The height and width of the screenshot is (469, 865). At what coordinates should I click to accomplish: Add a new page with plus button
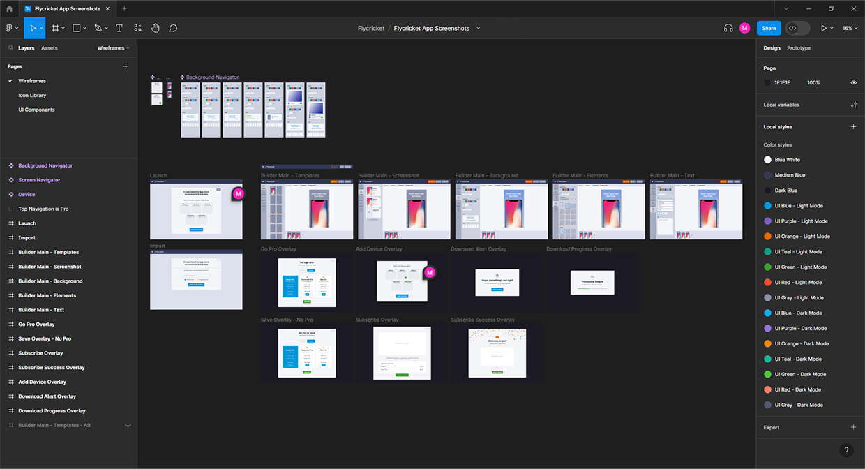pyautogui.click(x=126, y=66)
